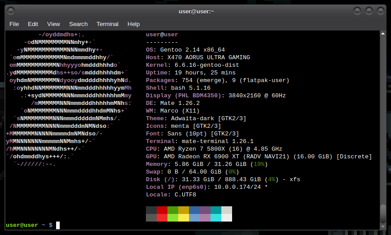Click the 'Uptime: 19 hours, 25 mins' line
This screenshot has height=235, width=391.
click(190, 73)
